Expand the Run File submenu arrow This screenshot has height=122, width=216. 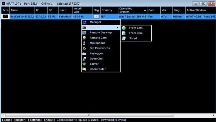[x=117, y=28]
